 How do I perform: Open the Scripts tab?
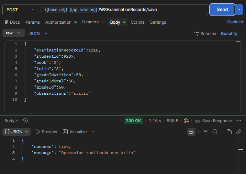click(x=138, y=22)
